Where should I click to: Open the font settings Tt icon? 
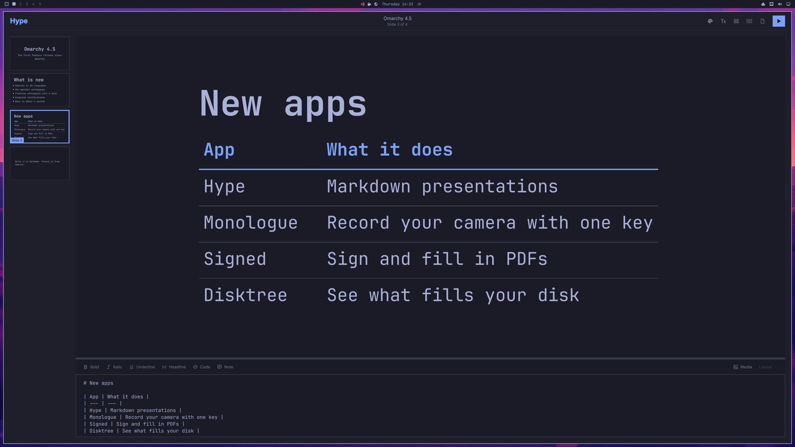tap(723, 21)
